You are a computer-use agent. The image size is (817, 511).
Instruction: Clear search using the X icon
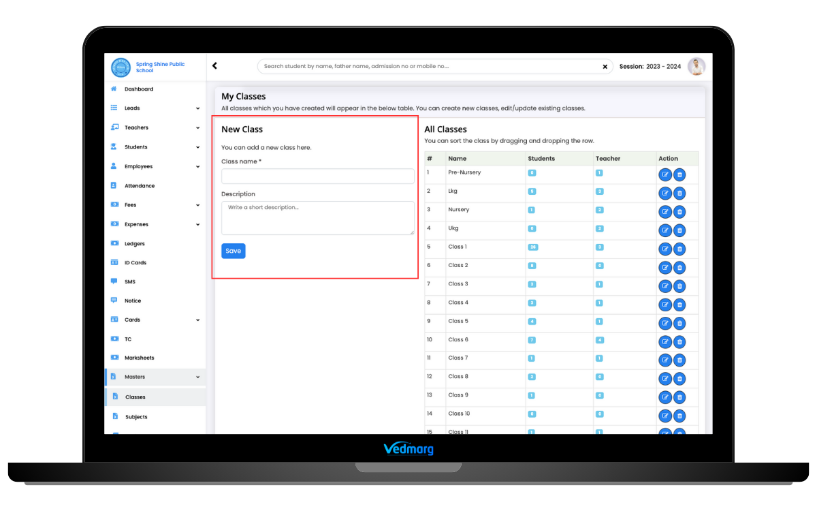pos(605,67)
